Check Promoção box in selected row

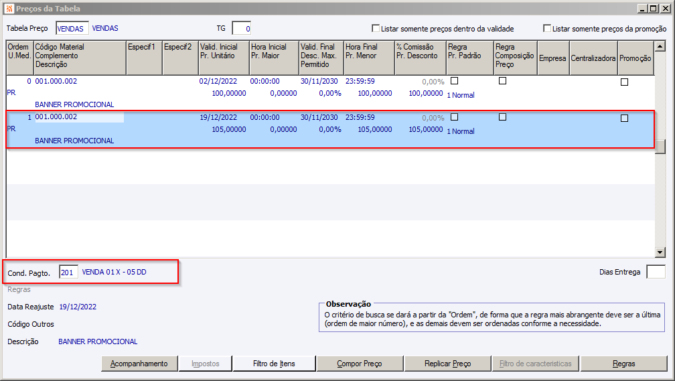tap(624, 118)
